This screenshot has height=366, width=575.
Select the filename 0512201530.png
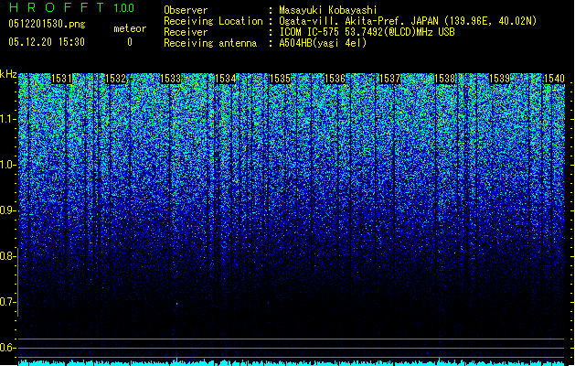pyautogui.click(x=47, y=24)
